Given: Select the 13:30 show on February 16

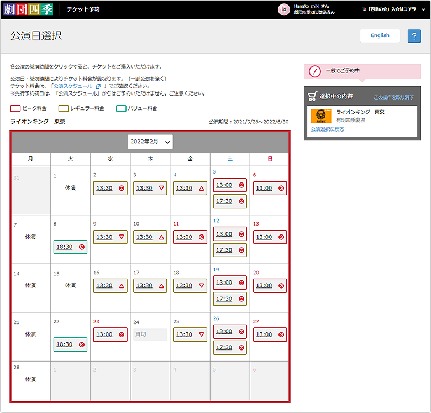Looking at the screenshot, I should click(x=110, y=286).
